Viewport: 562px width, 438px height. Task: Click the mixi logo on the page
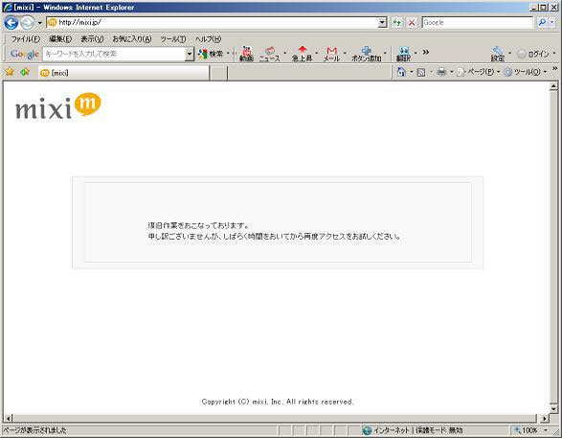click(58, 106)
